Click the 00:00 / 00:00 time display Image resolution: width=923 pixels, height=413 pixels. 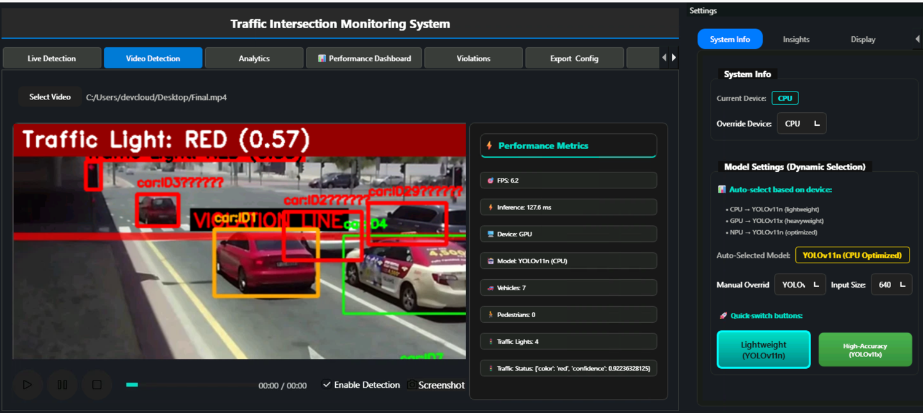click(x=282, y=385)
